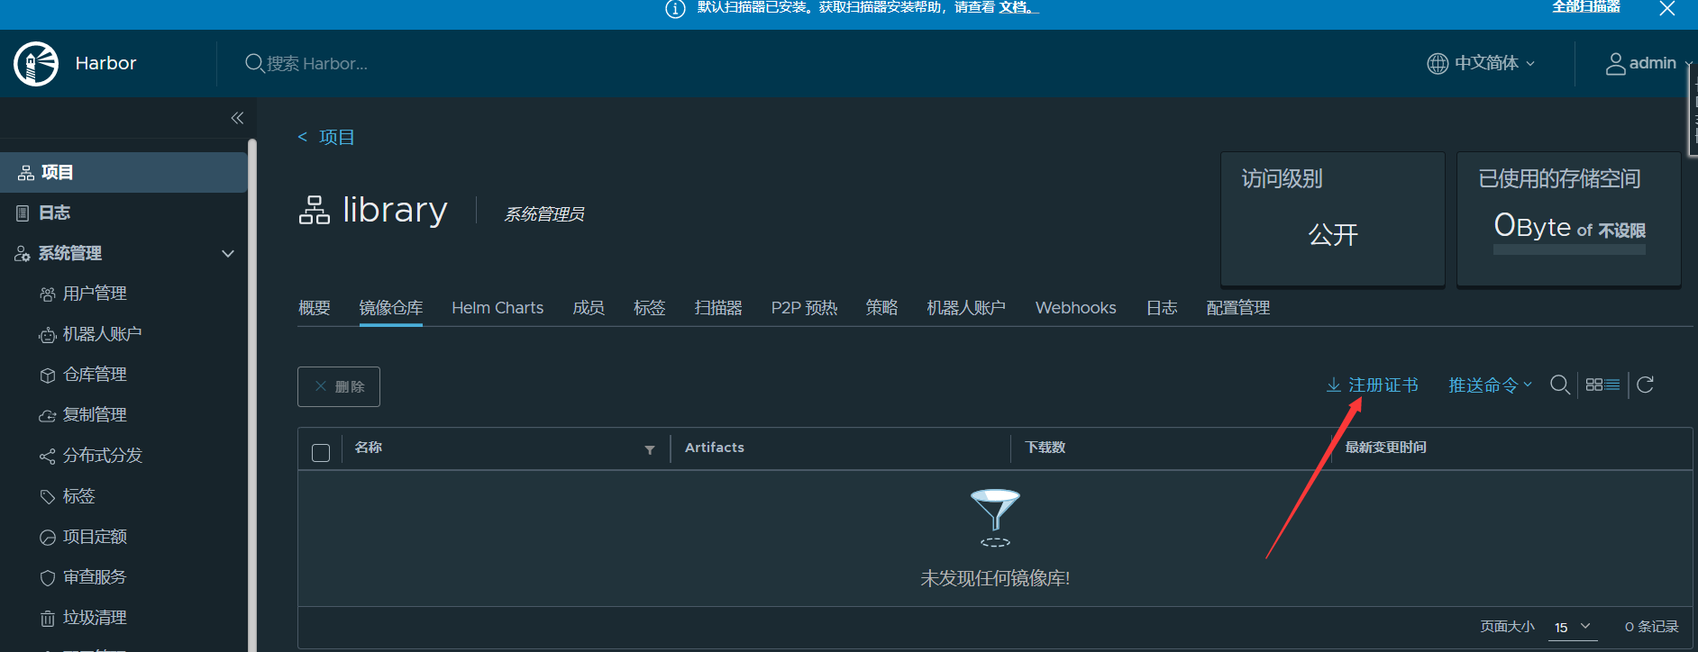Viewport: 1698px width, 652px height.
Task: Click the Artifacts column header
Action: (715, 448)
